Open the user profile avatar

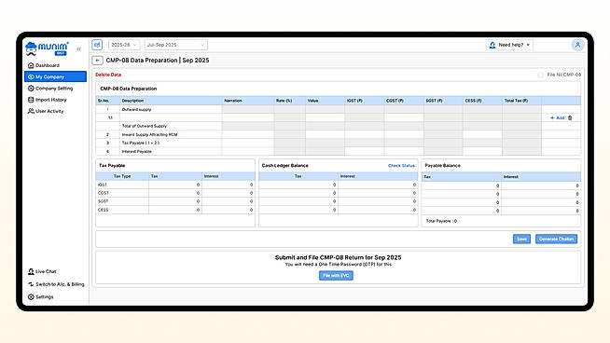pos(577,45)
